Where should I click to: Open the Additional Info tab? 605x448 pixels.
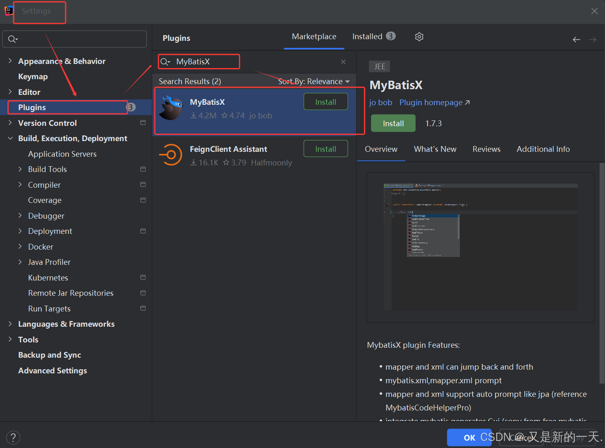(543, 149)
